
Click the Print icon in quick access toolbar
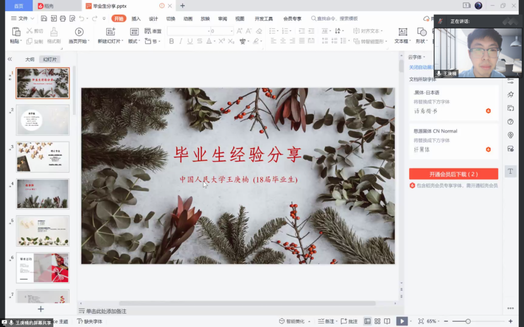tap(63, 18)
